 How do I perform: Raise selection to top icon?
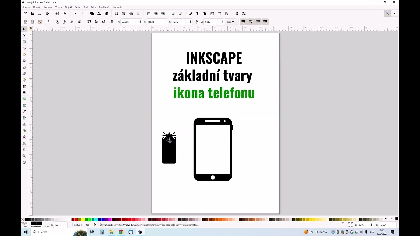pyautogui.click(x=89, y=22)
